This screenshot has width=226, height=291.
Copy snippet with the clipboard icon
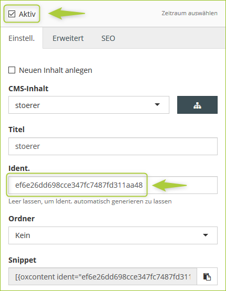click(207, 277)
